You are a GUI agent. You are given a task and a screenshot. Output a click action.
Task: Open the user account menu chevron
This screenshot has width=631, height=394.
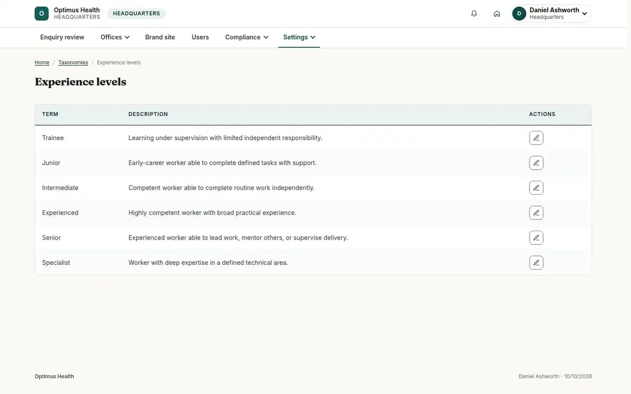pyautogui.click(x=584, y=14)
